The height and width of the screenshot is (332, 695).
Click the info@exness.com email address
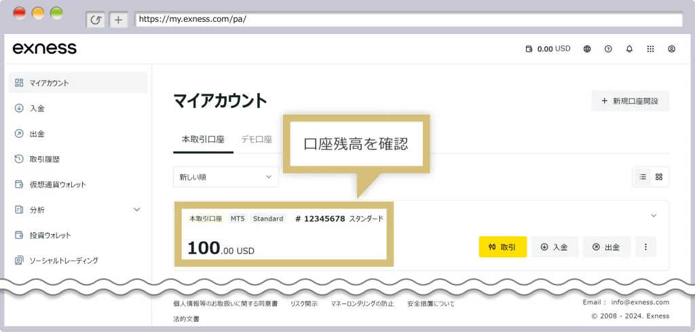tap(640, 302)
